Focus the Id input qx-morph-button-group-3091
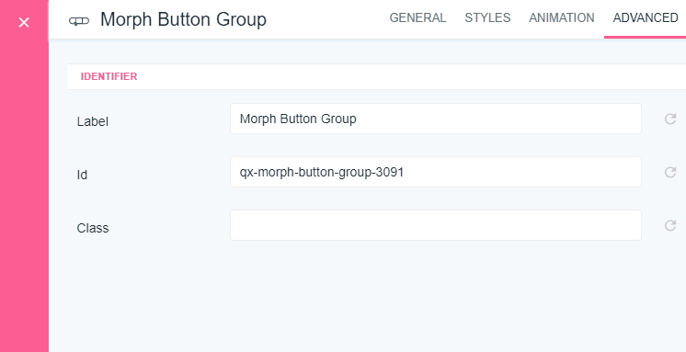Viewport: 686px width, 352px height. click(436, 172)
